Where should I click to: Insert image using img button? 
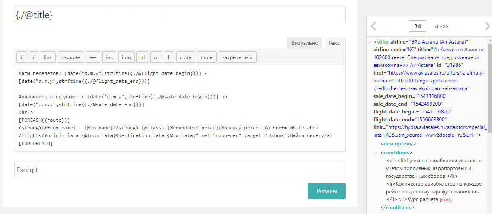point(126,57)
